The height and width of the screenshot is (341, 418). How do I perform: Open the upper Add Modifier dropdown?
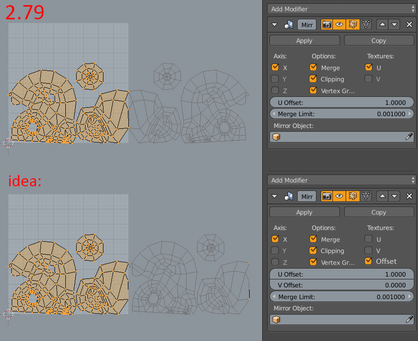(341, 9)
